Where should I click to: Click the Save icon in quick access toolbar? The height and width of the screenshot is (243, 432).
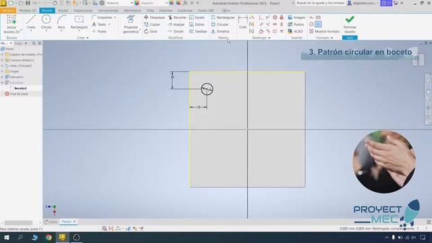coord(28,3)
